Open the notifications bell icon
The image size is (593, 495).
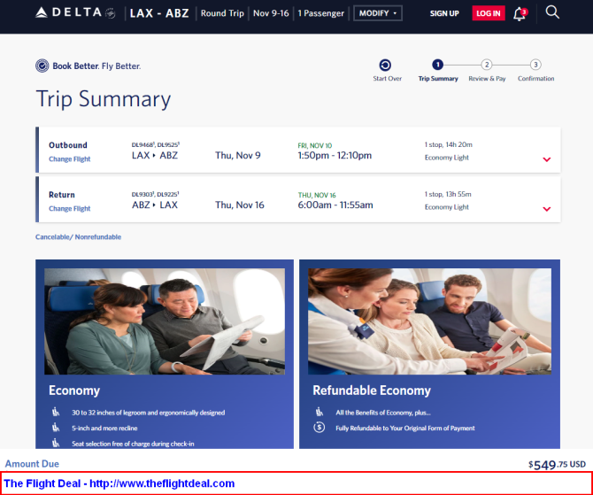click(520, 14)
